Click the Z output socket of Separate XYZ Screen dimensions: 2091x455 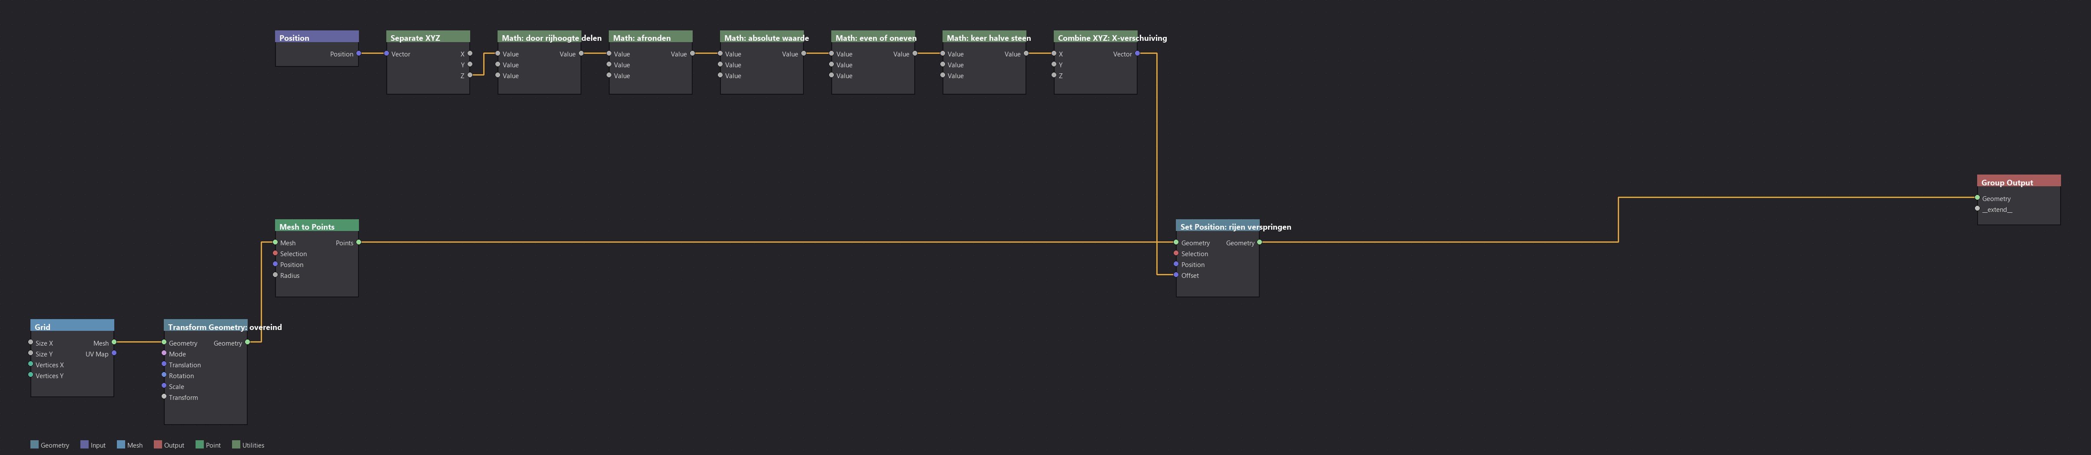pyautogui.click(x=470, y=76)
